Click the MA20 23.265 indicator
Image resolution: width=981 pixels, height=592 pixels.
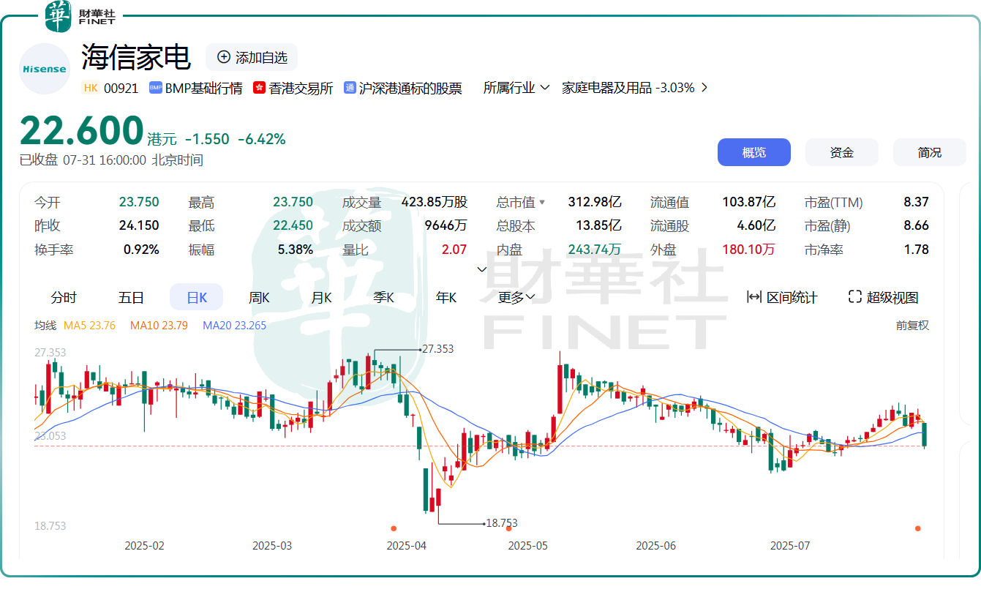pyautogui.click(x=235, y=325)
